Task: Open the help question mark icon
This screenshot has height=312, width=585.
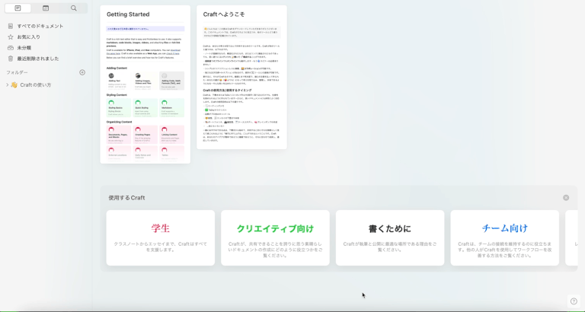Action: 574,301
